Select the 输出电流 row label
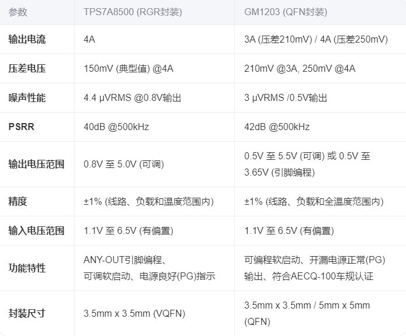 tap(27, 40)
